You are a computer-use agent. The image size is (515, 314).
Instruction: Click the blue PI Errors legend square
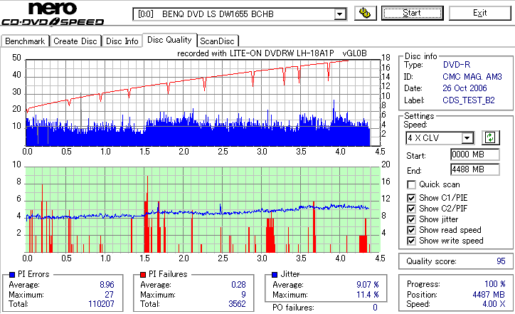click(12, 275)
